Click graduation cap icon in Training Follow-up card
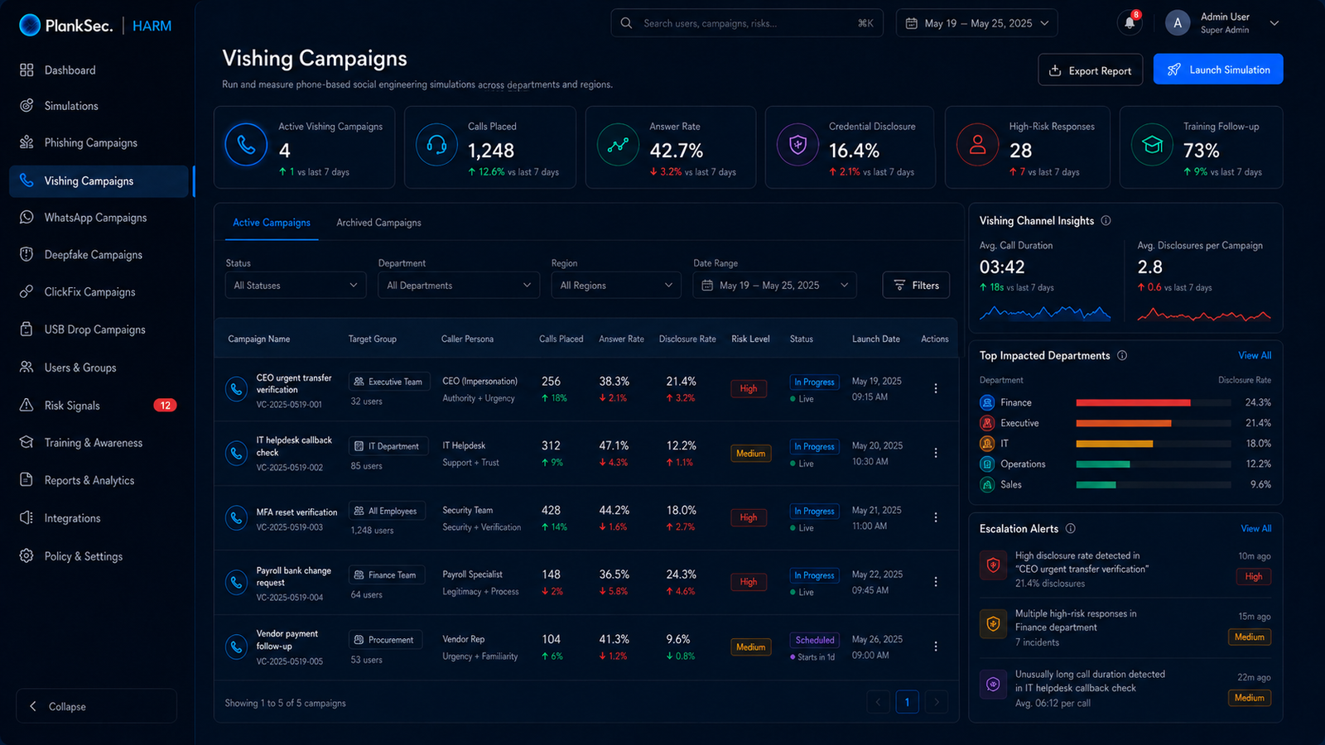Image resolution: width=1325 pixels, height=745 pixels. 1152,145
